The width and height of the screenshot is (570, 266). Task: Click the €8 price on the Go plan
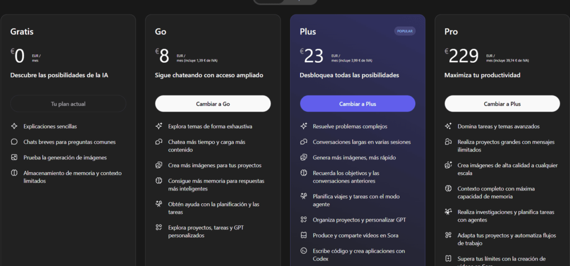163,56
